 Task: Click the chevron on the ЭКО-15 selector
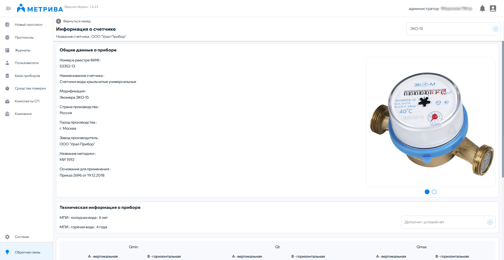click(495, 29)
